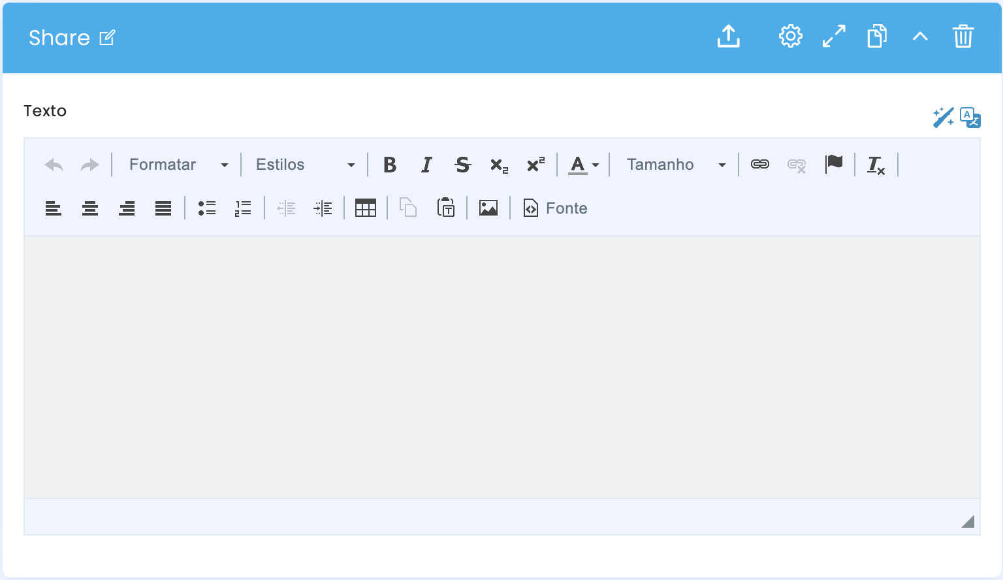Viewport: 1003px width, 580px height.
Task: Open the Formatar dropdown
Action: point(178,165)
